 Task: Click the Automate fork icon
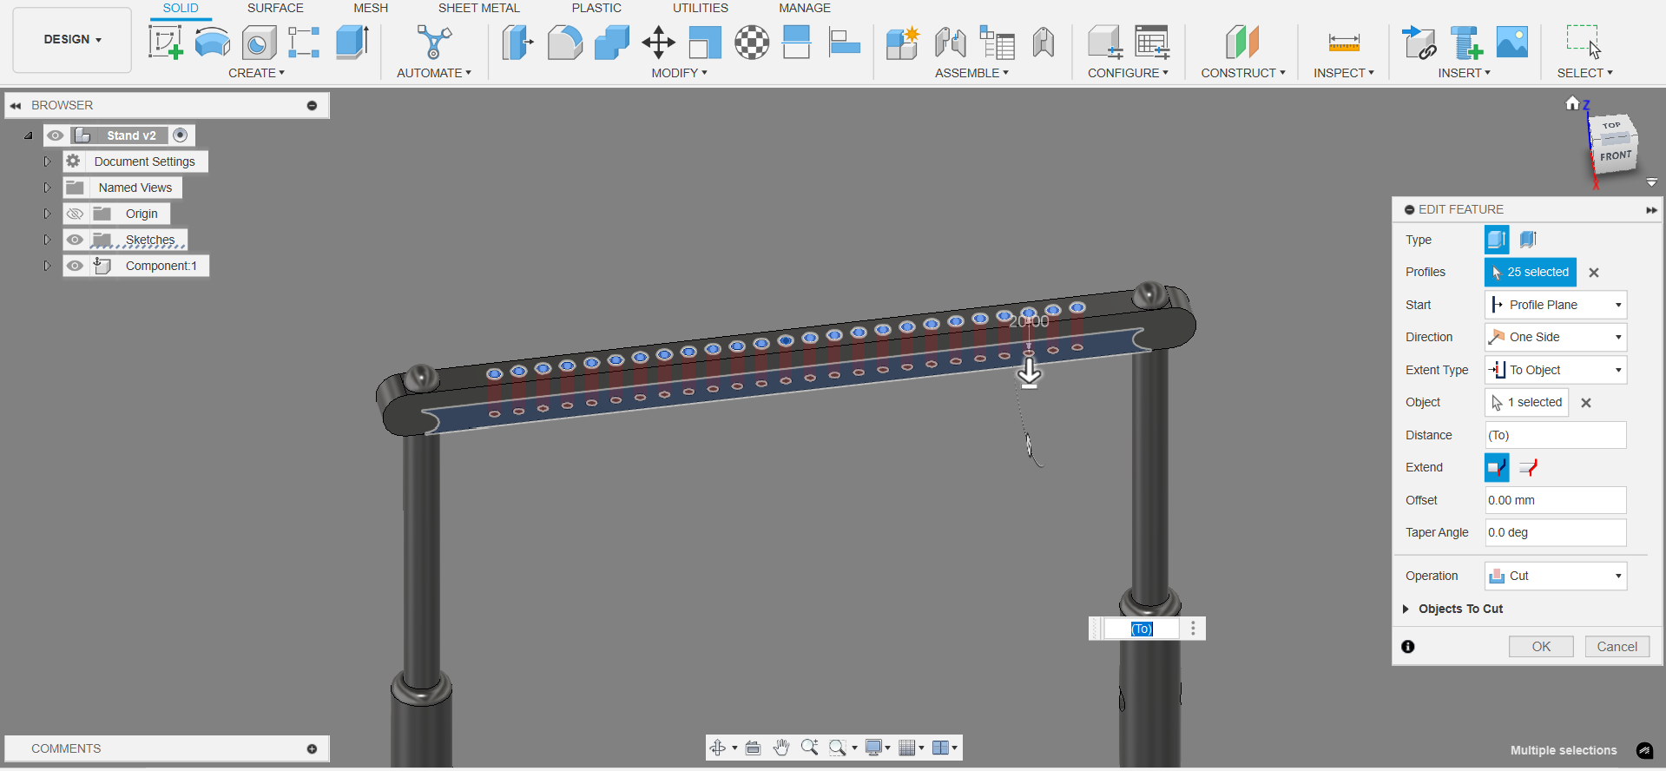434,42
